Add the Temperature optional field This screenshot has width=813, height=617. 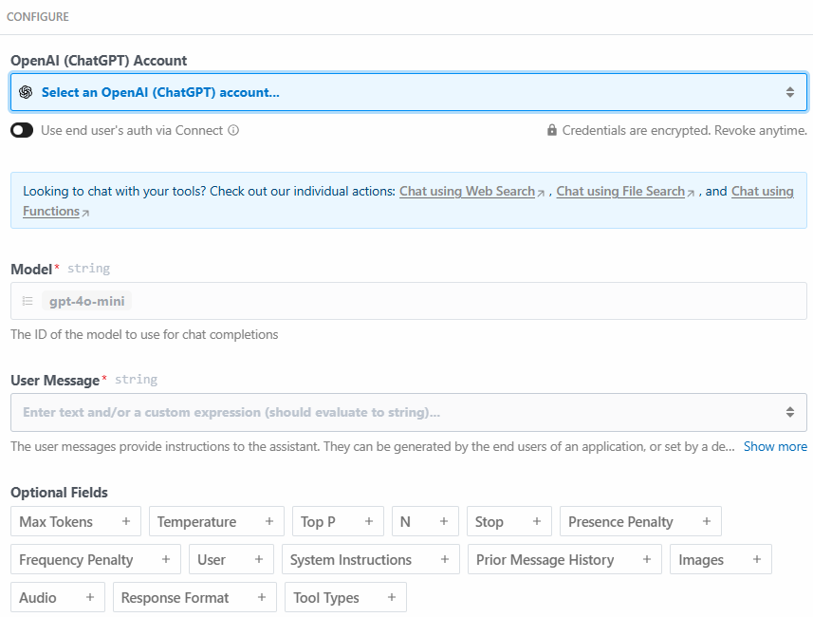pyautogui.click(x=216, y=521)
